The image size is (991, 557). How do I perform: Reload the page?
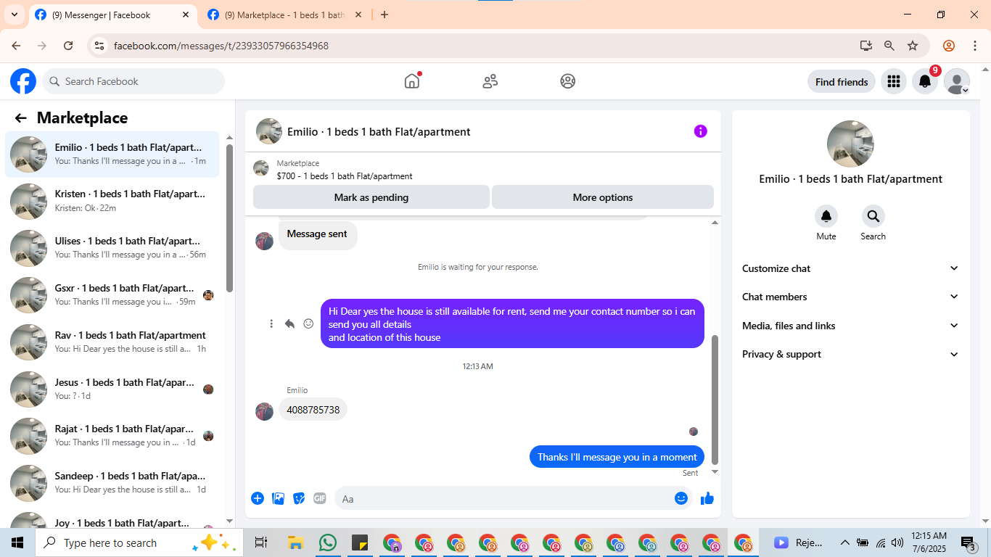[x=68, y=46]
